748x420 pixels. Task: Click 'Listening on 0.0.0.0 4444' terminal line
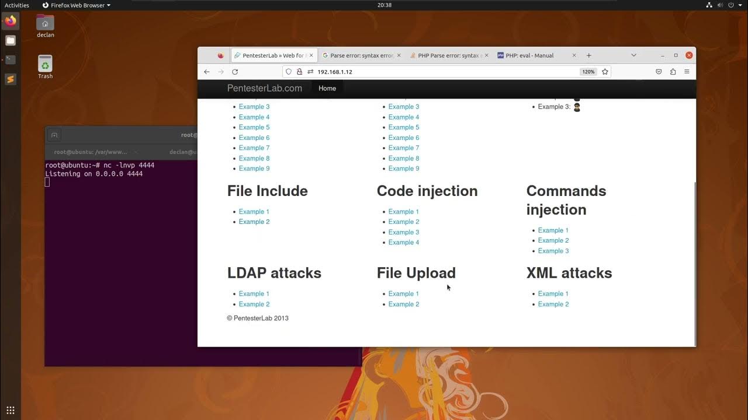coord(94,174)
